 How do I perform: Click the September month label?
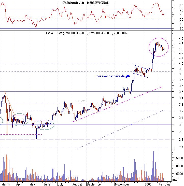(94, 184)
